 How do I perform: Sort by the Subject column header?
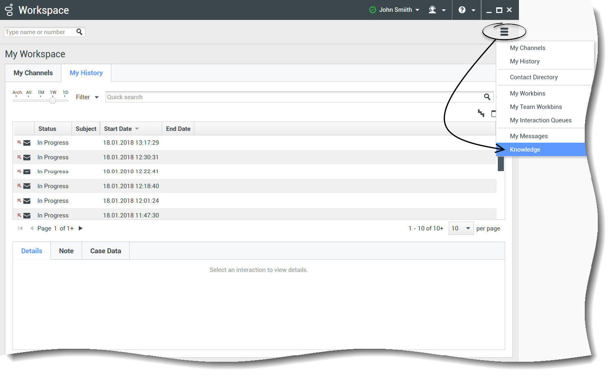[86, 129]
